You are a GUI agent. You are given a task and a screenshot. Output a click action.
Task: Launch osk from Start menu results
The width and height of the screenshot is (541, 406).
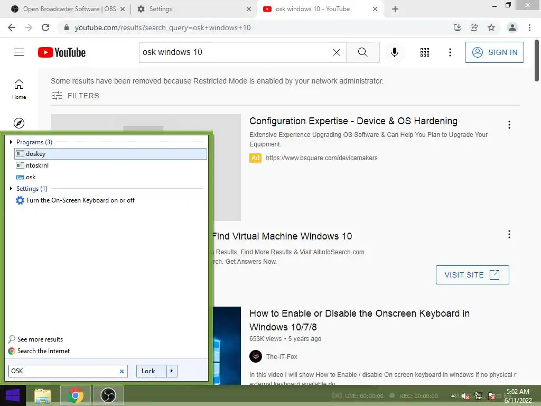point(111,177)
